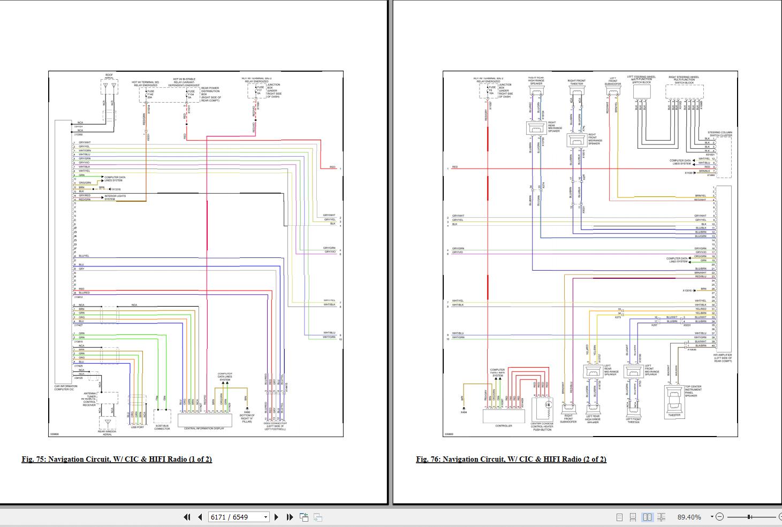Jump to the last page icon
Viewport: 782px width, 527px height.
click(290, 517)
